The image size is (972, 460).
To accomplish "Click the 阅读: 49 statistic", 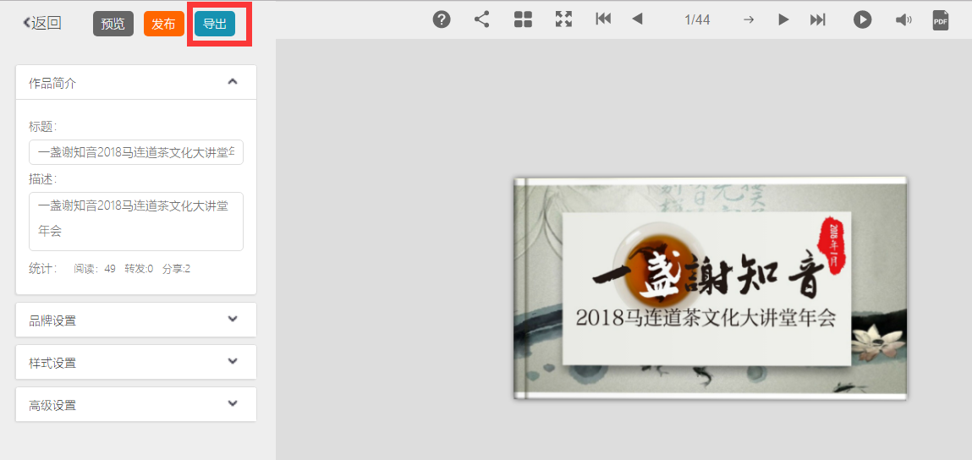I will click(x=94, y=268).
